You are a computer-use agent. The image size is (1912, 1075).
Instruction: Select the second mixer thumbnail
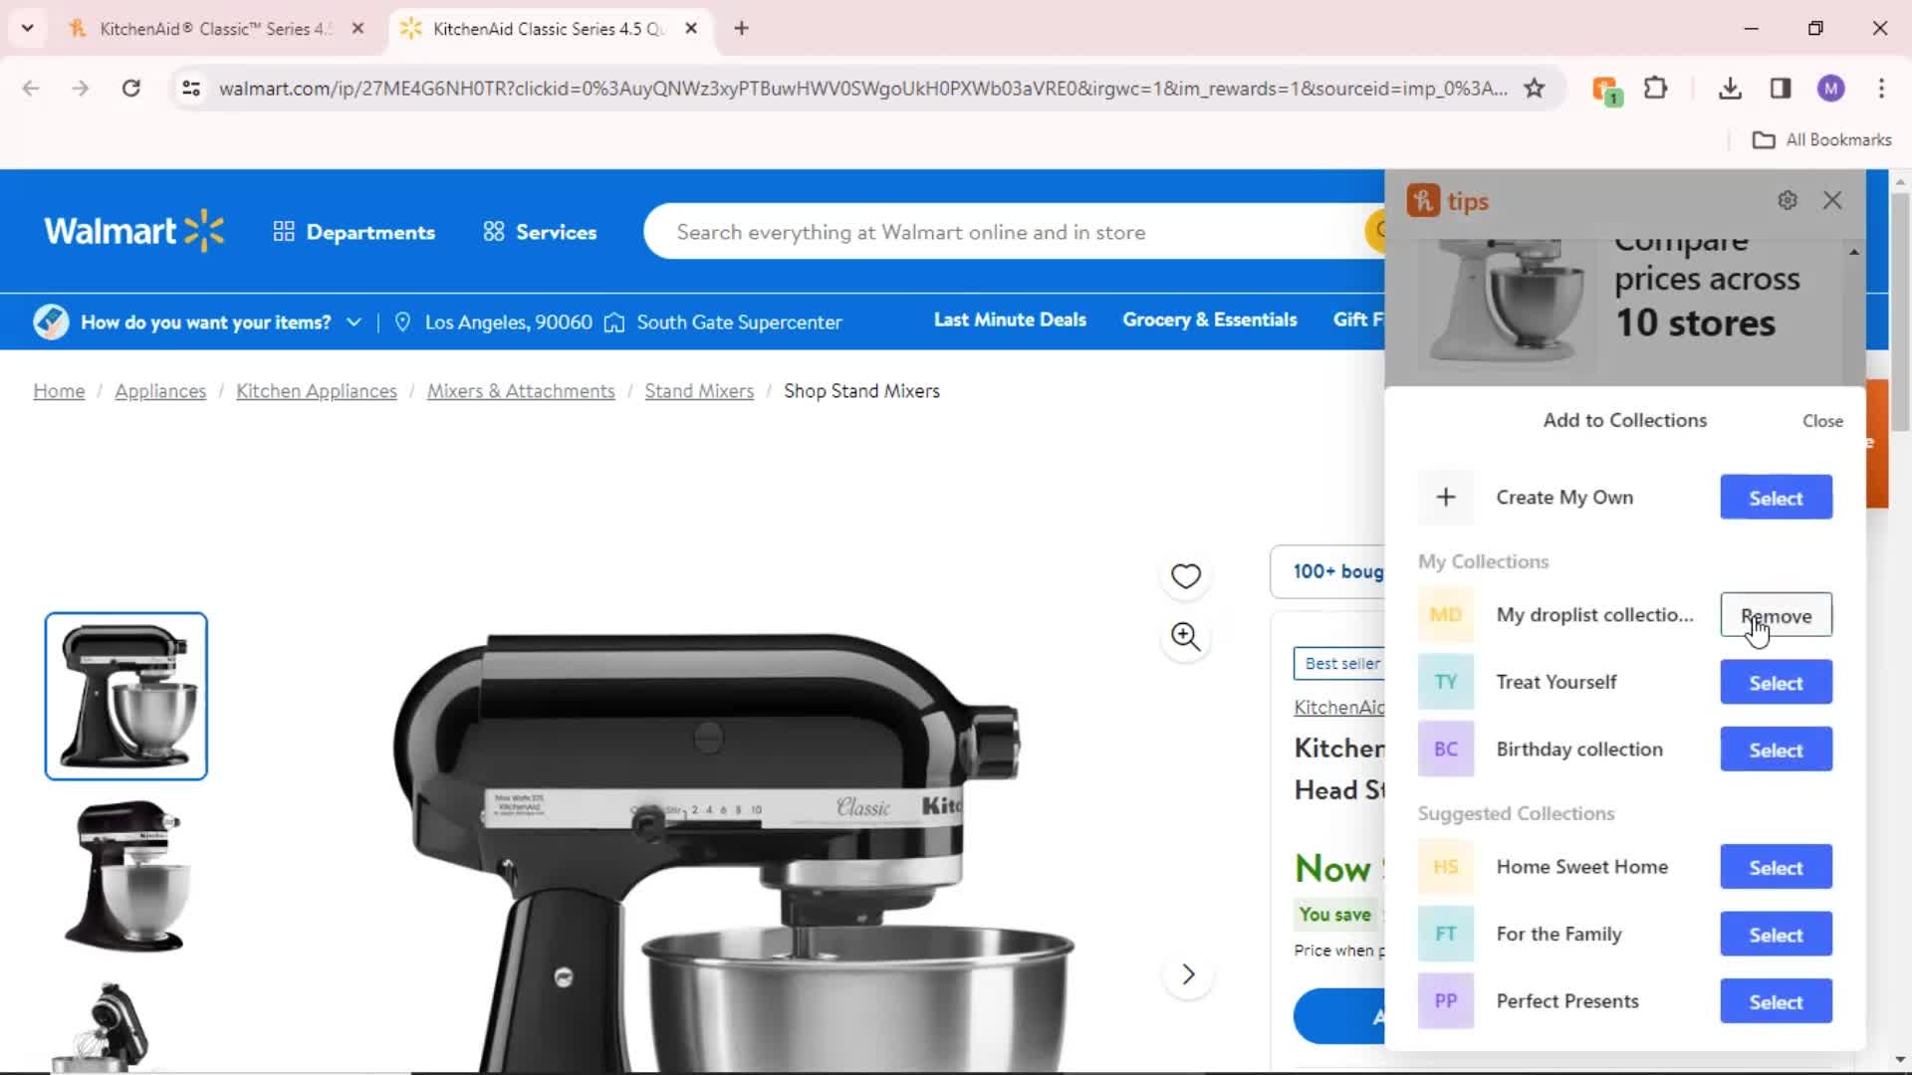[x=126, y=876]
